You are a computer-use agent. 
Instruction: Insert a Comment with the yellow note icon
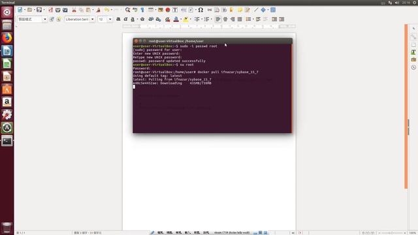pyautogui.click(x=240, y=10)
